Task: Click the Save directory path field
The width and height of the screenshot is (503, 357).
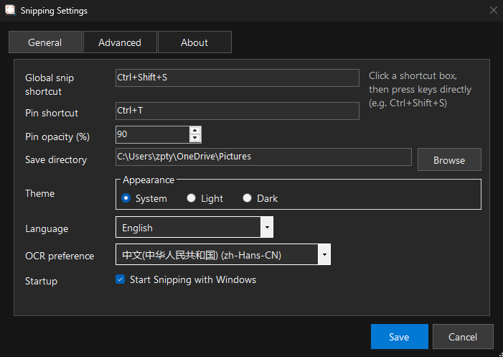Action: (263, 157)
